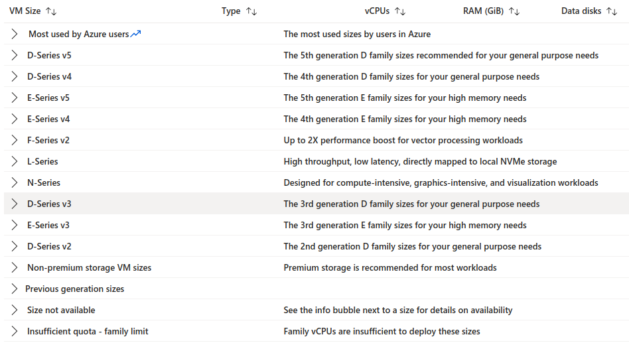Expand the D-Series v4 group
The height and width of the screenshot is (347, 629).
(x=15, y=76)
